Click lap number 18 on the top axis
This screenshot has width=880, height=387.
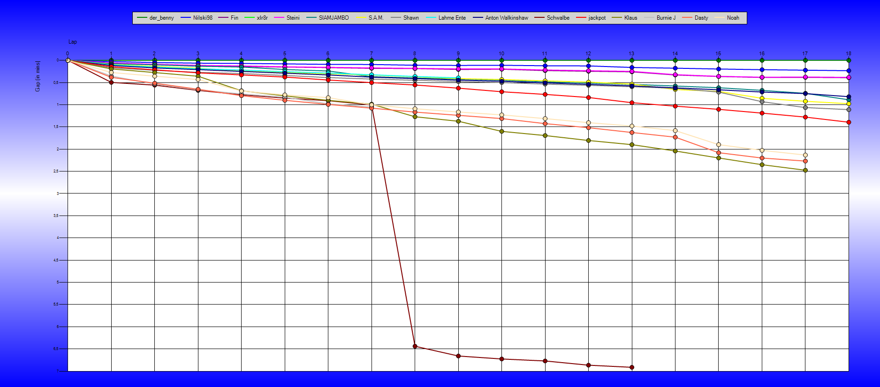[849, 53]
